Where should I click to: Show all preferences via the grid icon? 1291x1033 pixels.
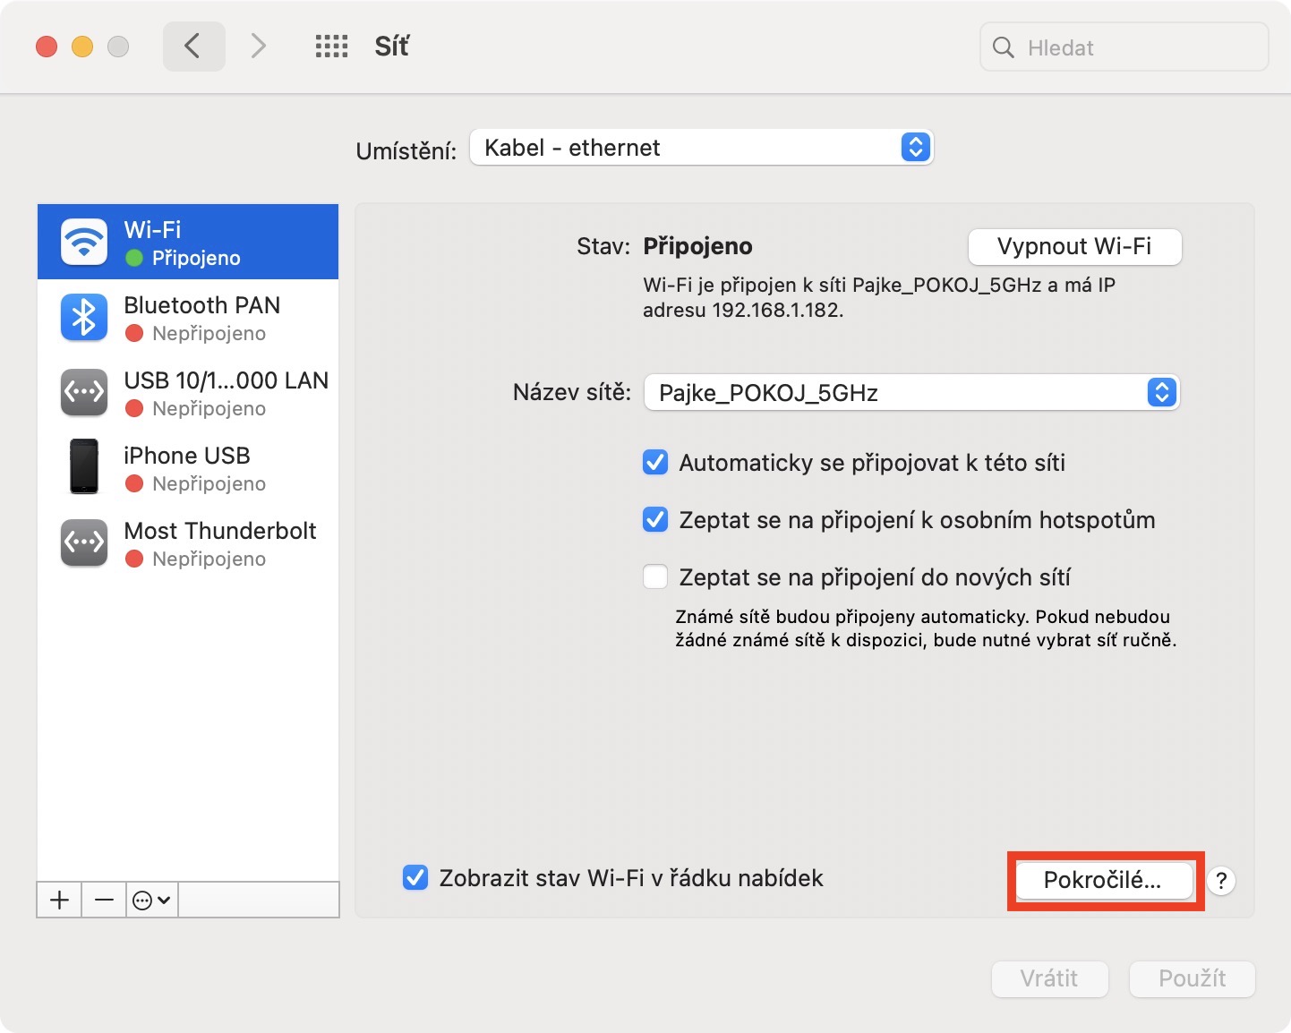tap(331, 47)
